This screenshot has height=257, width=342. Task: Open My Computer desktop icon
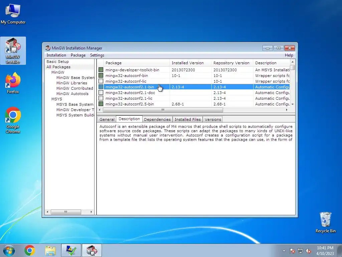(13, 13)
